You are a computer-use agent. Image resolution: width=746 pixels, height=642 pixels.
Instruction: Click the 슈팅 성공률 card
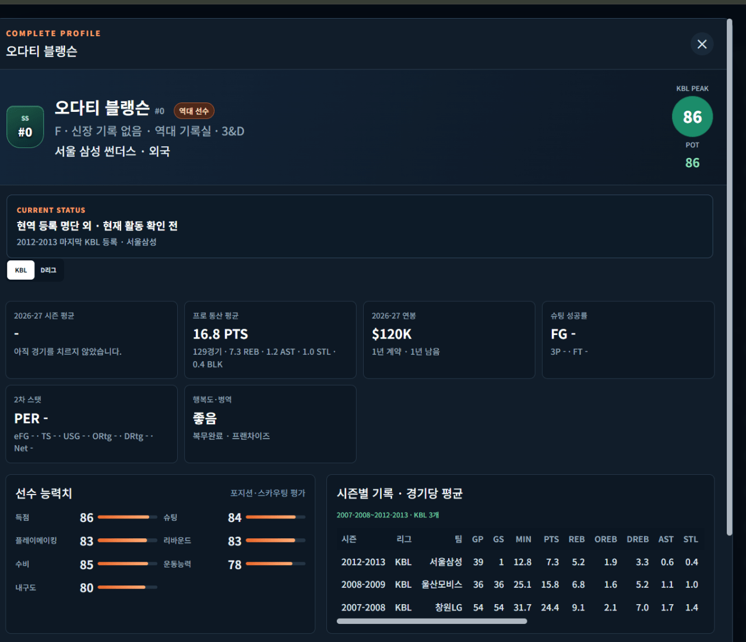[628, 340]
